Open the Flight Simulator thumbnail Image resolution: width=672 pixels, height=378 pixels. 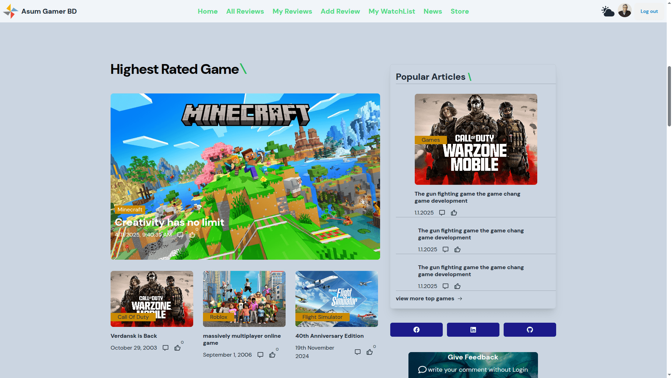(336, 296)
